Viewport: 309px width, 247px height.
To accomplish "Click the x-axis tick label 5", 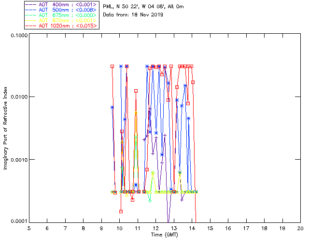I will 29,228.
